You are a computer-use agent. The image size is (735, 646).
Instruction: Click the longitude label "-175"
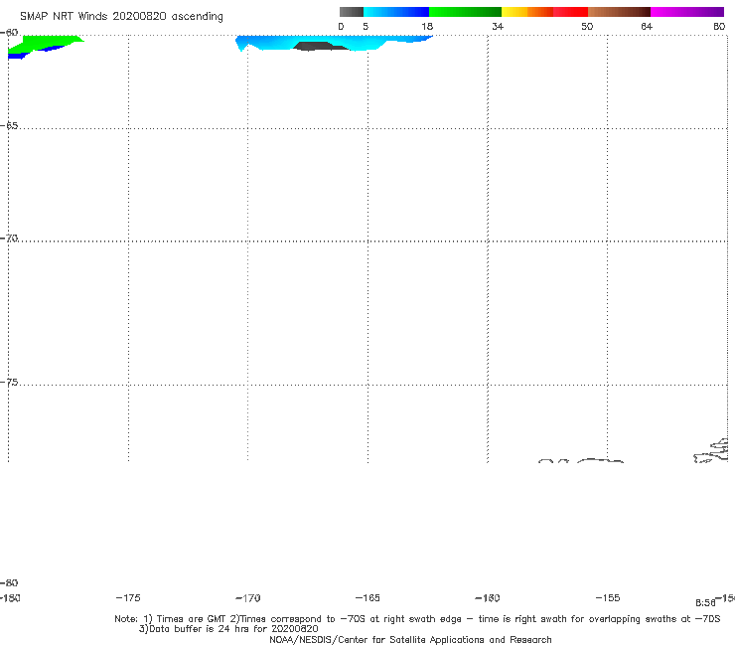point(128,597)
